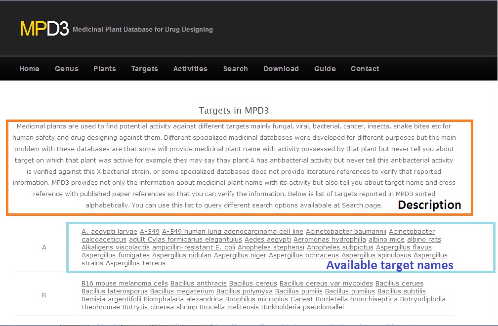Select Targets in the navigation bar
This screenshot has height=326, width=498.
click(144, 69)
